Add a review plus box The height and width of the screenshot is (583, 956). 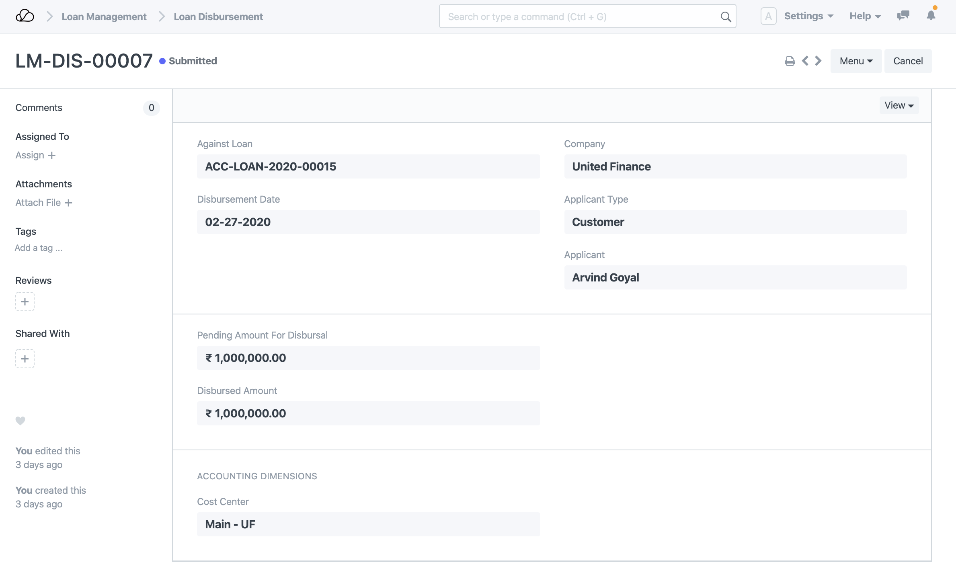coord(25,302)
